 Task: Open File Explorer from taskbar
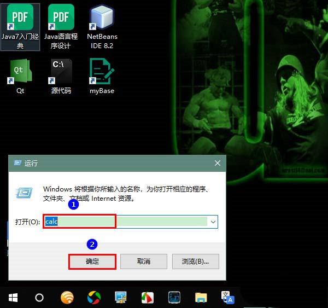201,297
